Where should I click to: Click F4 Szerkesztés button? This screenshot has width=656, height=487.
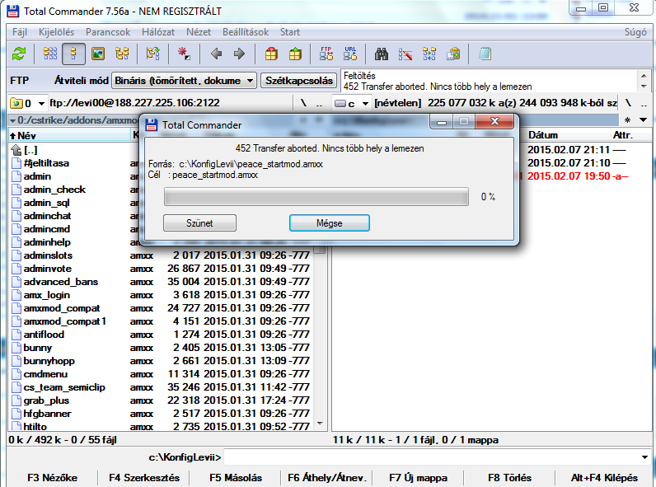(144, 478)
